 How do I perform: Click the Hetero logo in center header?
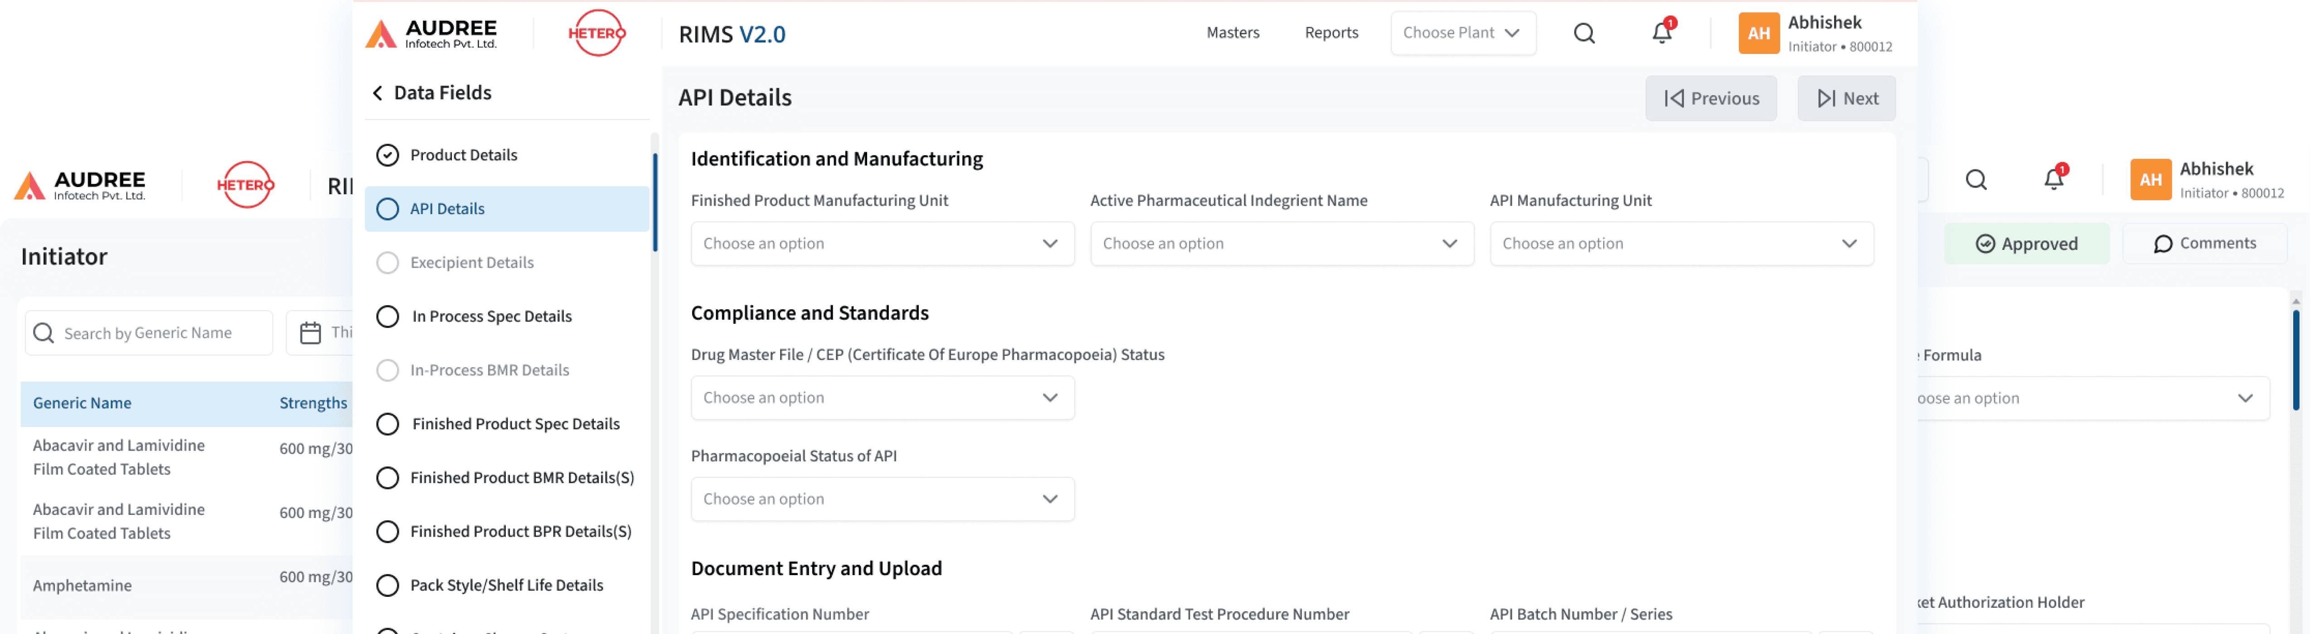(597, 33)
